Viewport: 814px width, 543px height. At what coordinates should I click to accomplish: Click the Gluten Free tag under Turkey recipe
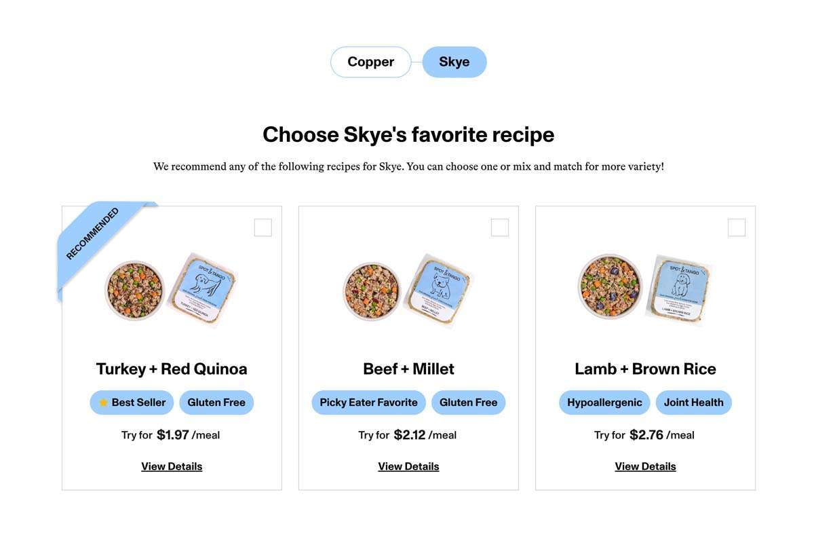click(216, 402)
